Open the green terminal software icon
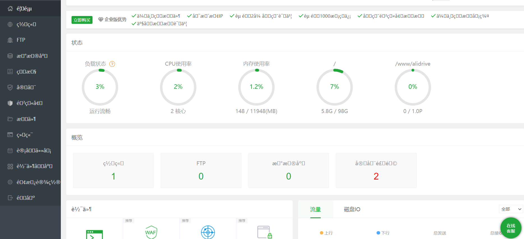 94,235
